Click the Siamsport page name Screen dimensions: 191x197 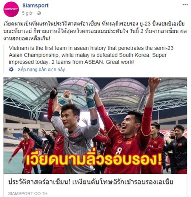pos(36,5)
